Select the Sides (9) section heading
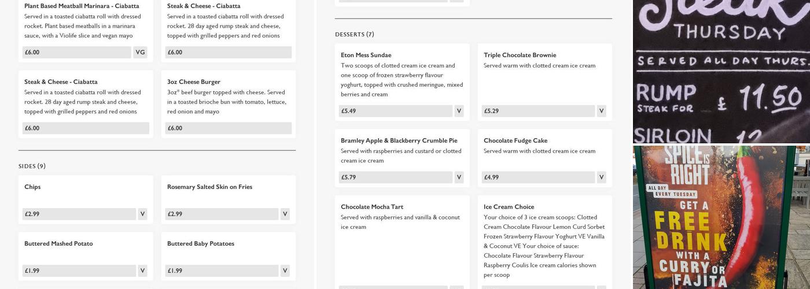This screenshot has height=289, width=810. pos(32,166)
